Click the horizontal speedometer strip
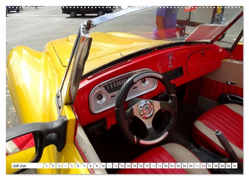Image resolution: width=249 pixels, height=180 pixels. click(120, 85)
